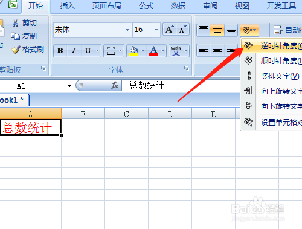Select column B header
The height and width of the screenshot is (229, 302).
(x=83, y=114)
